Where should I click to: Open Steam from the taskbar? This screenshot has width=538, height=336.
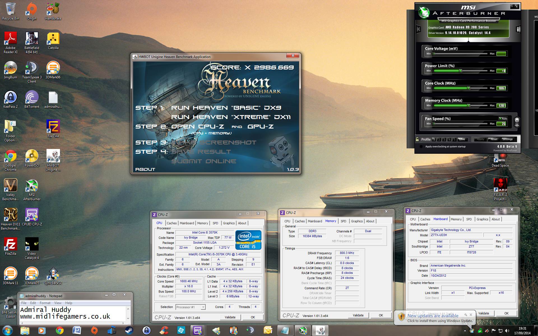point(129,331)
